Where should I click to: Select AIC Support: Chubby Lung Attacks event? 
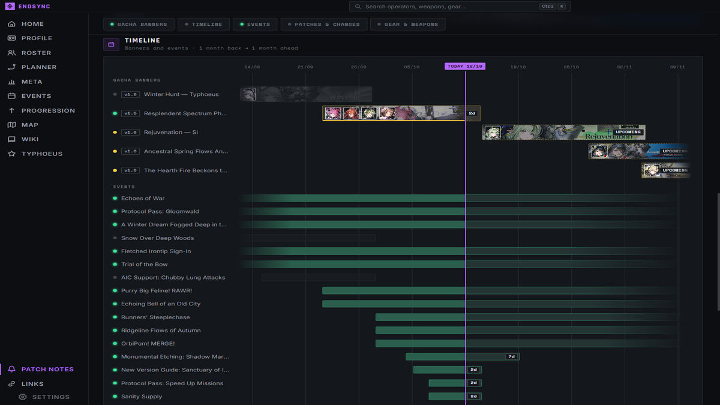(173, 278)
